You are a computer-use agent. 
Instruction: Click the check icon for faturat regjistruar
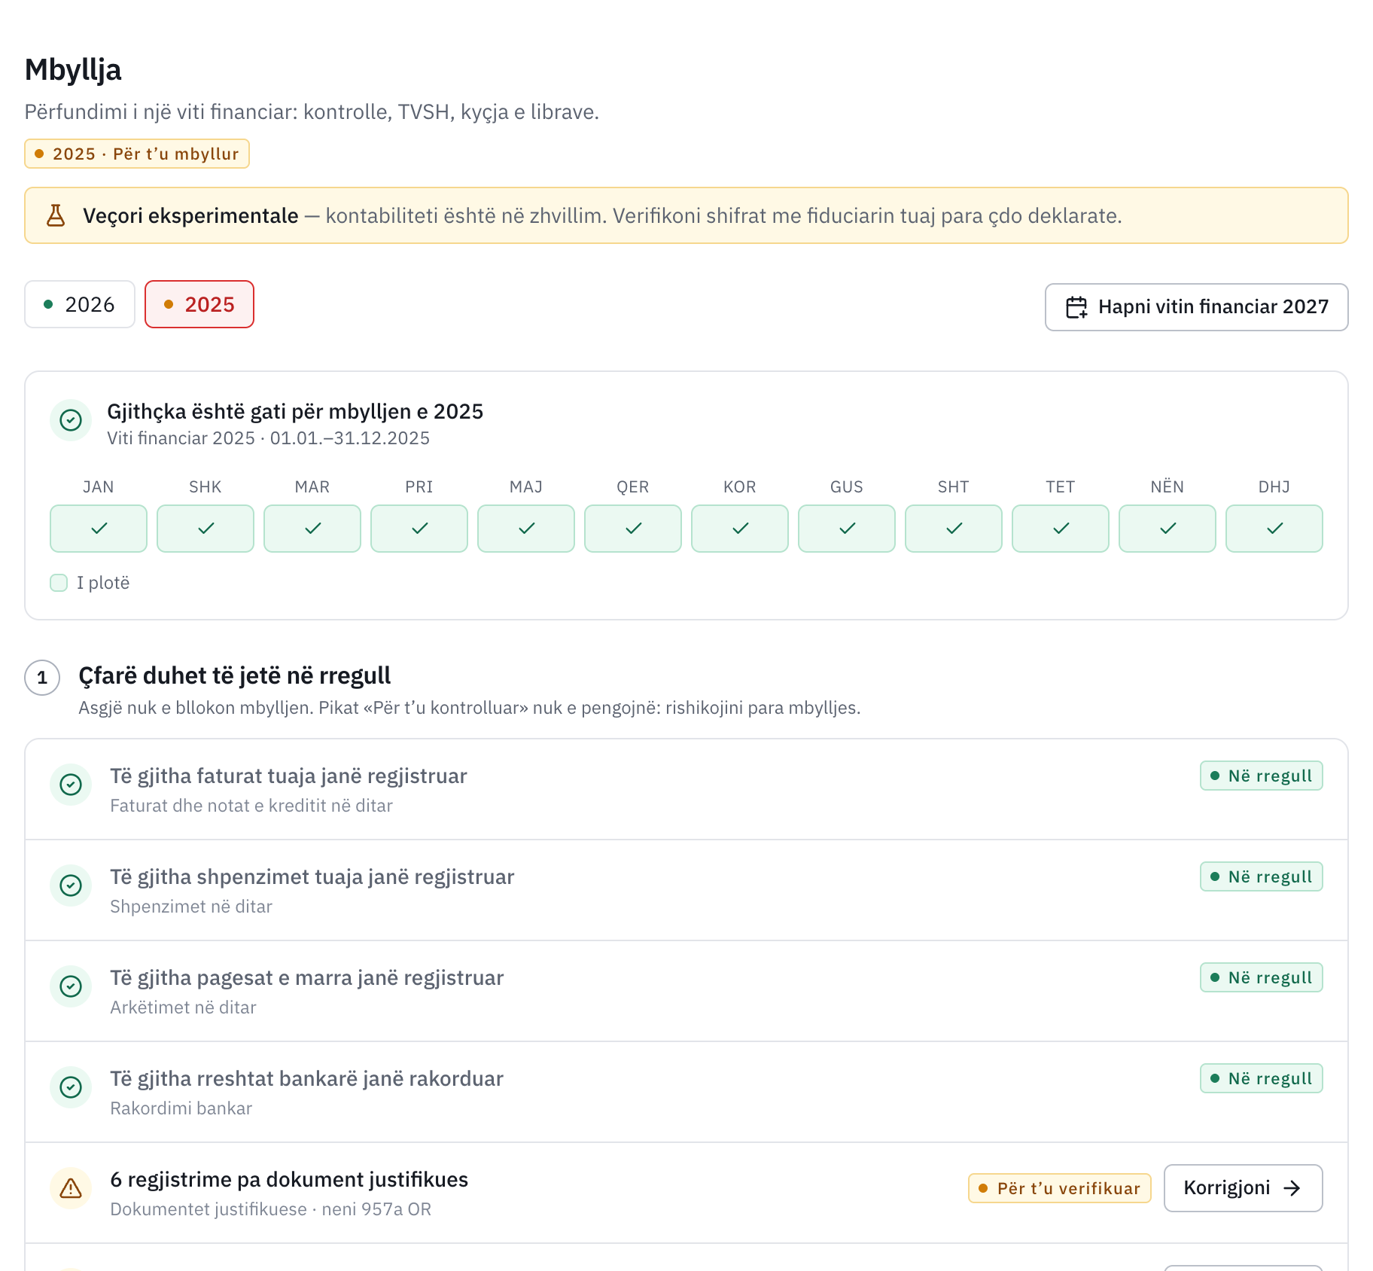point(71,785)
